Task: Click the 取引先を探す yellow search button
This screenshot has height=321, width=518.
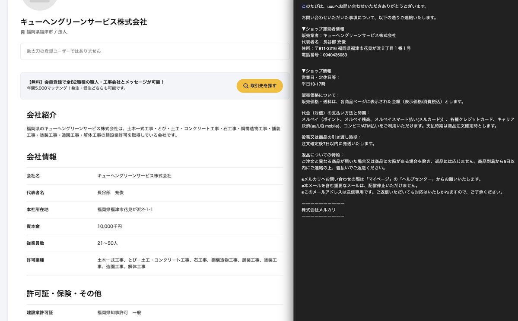Action: (260, 86)
